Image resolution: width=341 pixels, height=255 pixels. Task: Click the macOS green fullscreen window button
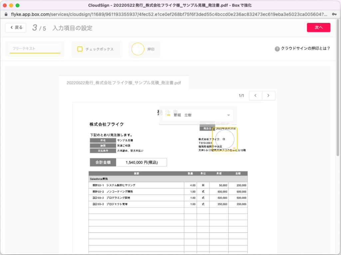tap(18, 5)
